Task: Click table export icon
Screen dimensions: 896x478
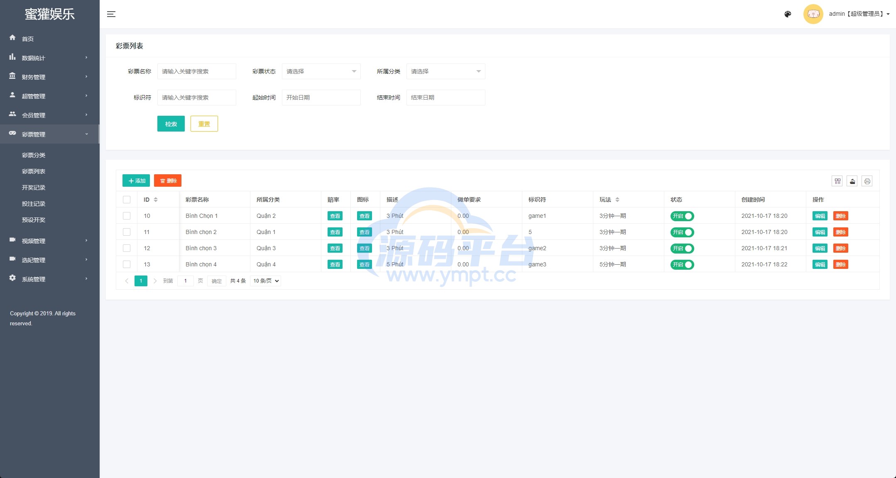Action: click(852, 181)
